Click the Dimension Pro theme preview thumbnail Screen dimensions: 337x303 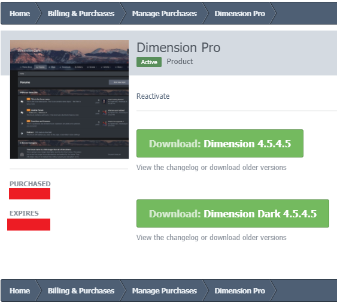69,99
